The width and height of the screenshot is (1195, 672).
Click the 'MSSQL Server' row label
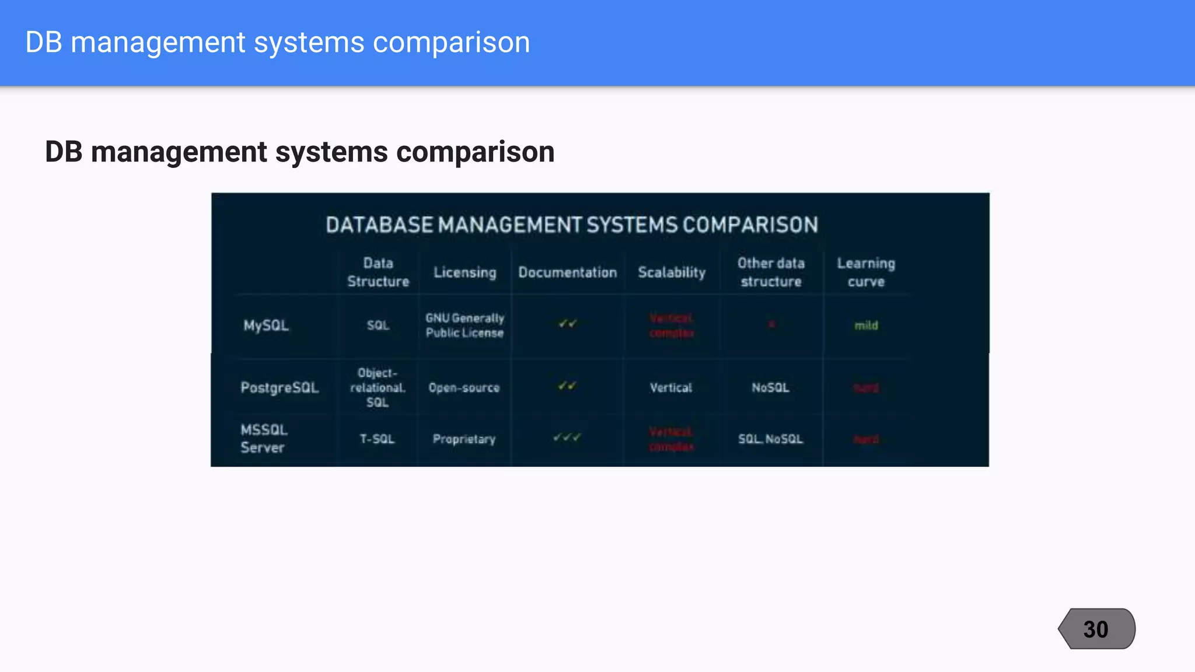(264, 439)
